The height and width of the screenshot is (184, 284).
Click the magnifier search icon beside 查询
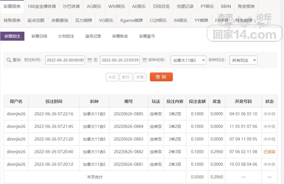pos(9,60)
